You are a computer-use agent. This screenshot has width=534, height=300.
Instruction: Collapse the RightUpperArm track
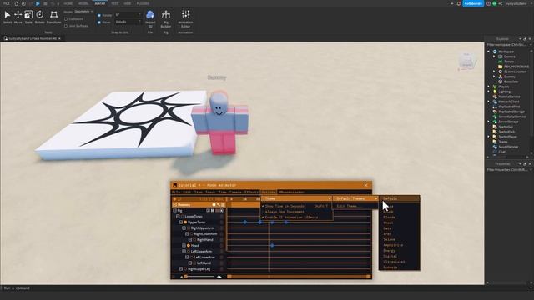tap(184, 227)
